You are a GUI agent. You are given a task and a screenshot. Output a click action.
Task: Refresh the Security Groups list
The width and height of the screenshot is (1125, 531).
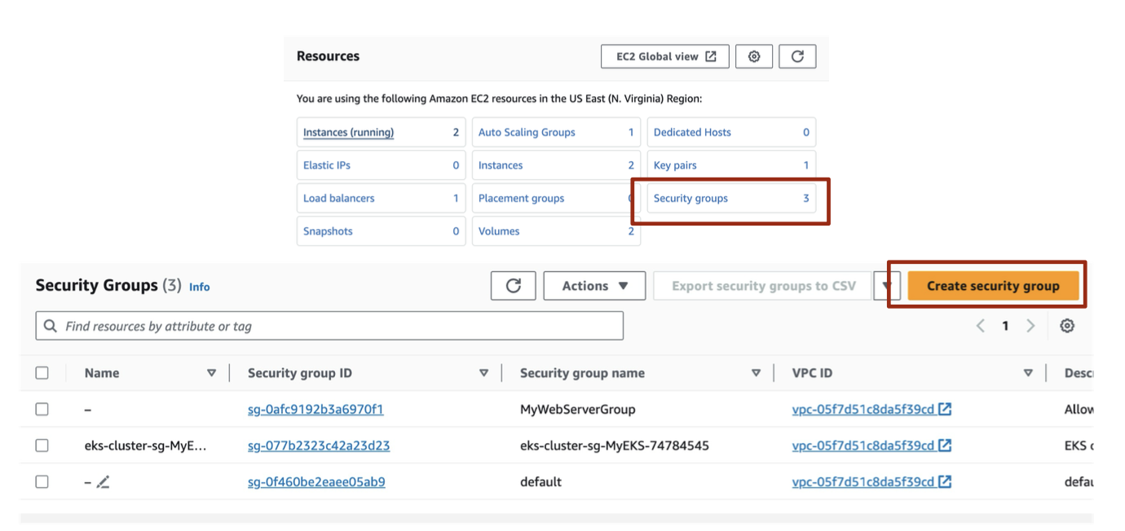click(513, 286)
